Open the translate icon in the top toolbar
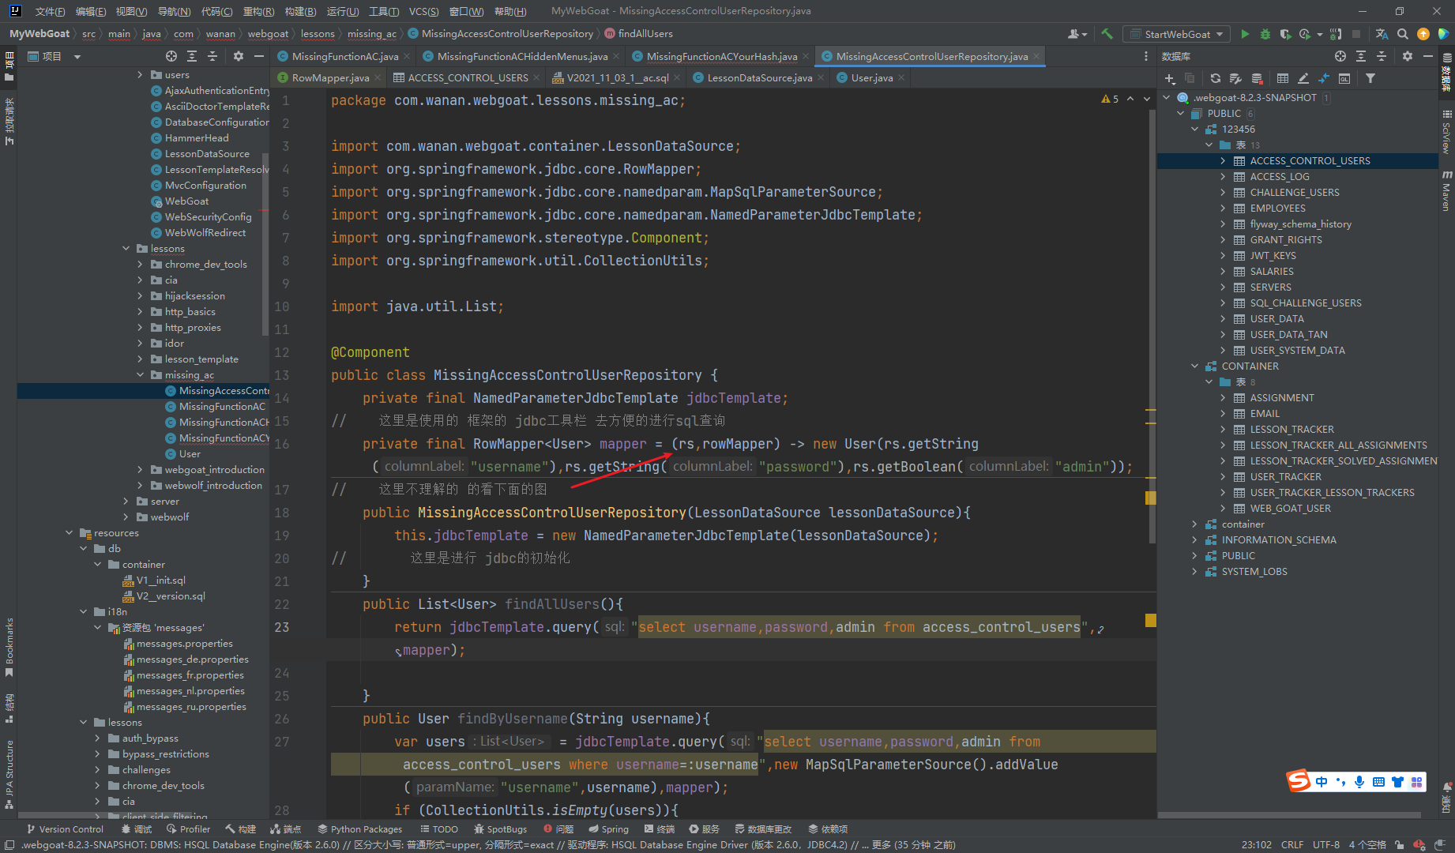 pos(1382,34)
